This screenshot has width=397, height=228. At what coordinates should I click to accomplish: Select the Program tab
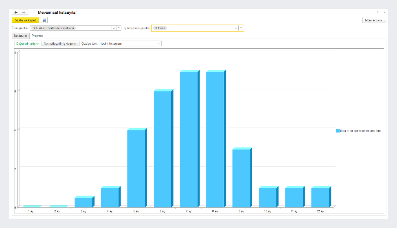click(37, 36)
